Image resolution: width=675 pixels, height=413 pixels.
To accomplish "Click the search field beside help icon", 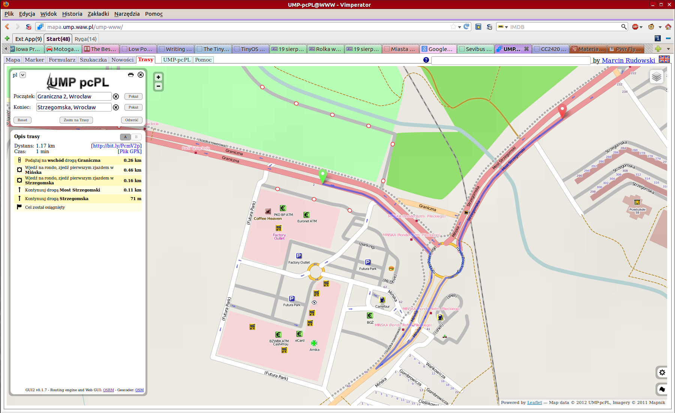I will point(510,60).
